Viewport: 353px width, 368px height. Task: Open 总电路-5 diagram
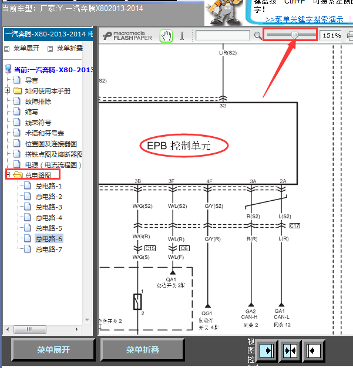coord(49,228)
